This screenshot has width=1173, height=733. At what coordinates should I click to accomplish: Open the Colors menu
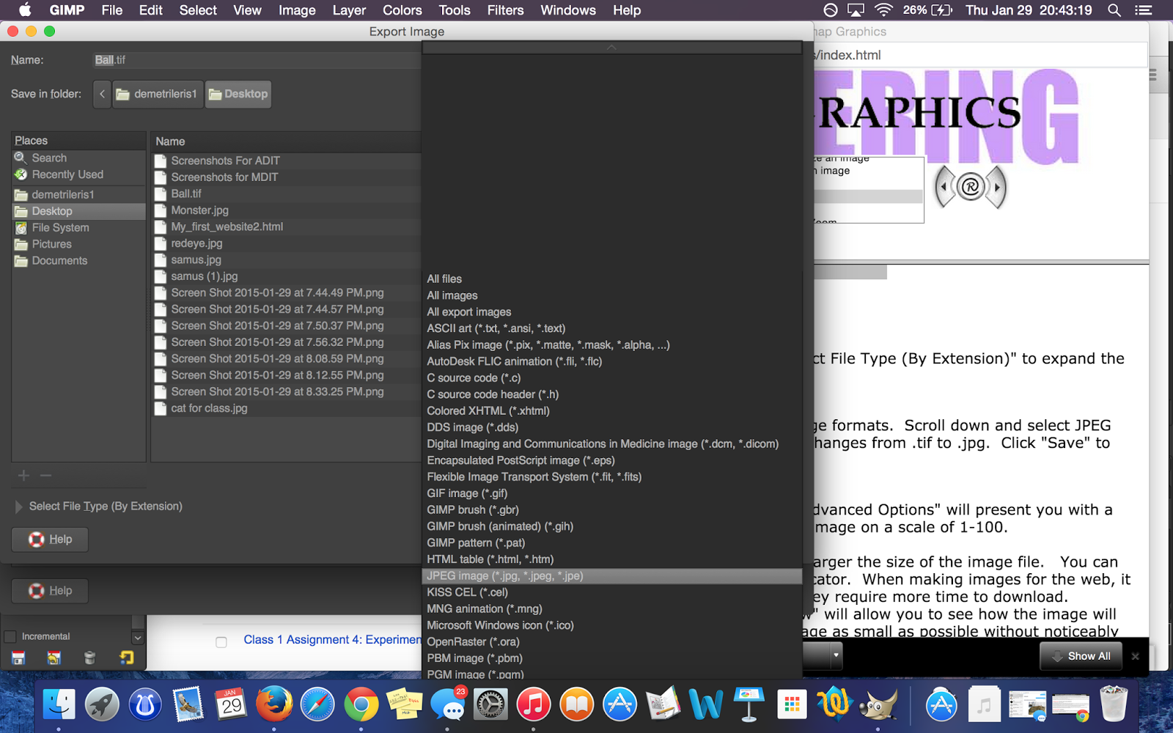(402, 10)
